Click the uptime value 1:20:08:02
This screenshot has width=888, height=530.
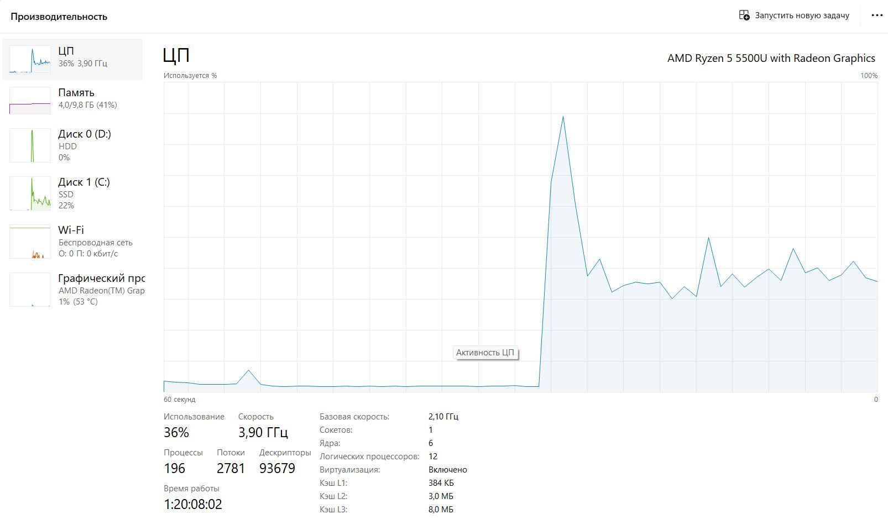pos(193,505)
